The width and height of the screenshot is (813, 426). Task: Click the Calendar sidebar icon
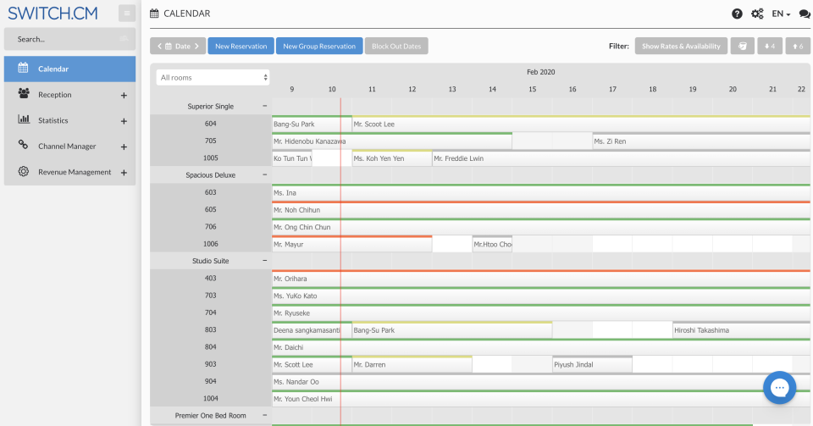pyautogui.click(x=24, y=68)
